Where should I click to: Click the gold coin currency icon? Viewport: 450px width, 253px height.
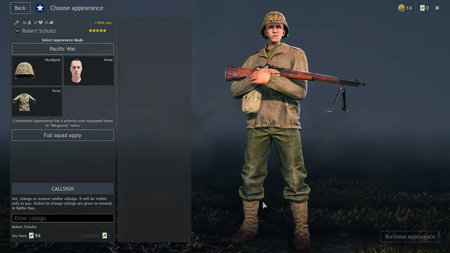[401, 8]
